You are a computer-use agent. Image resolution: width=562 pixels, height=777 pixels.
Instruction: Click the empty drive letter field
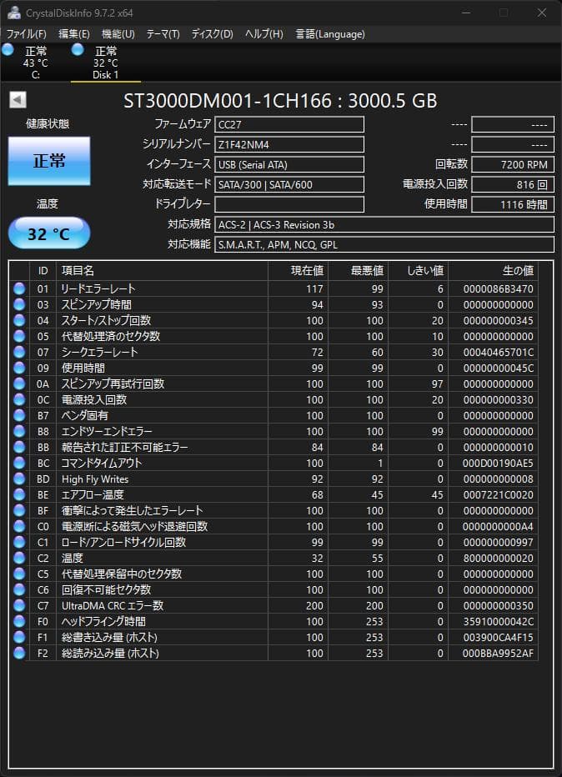289,204
